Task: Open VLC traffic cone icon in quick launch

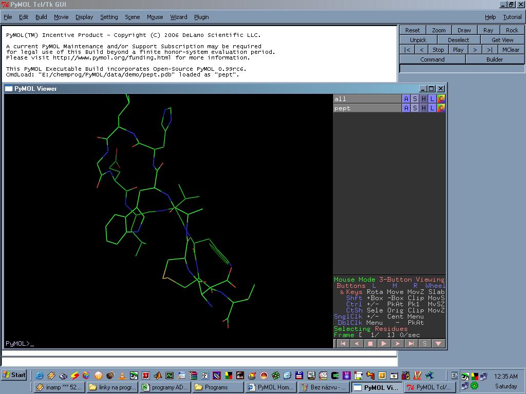Action: point(122,376)
